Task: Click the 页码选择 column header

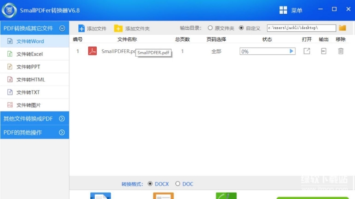Action: [216, 39]
